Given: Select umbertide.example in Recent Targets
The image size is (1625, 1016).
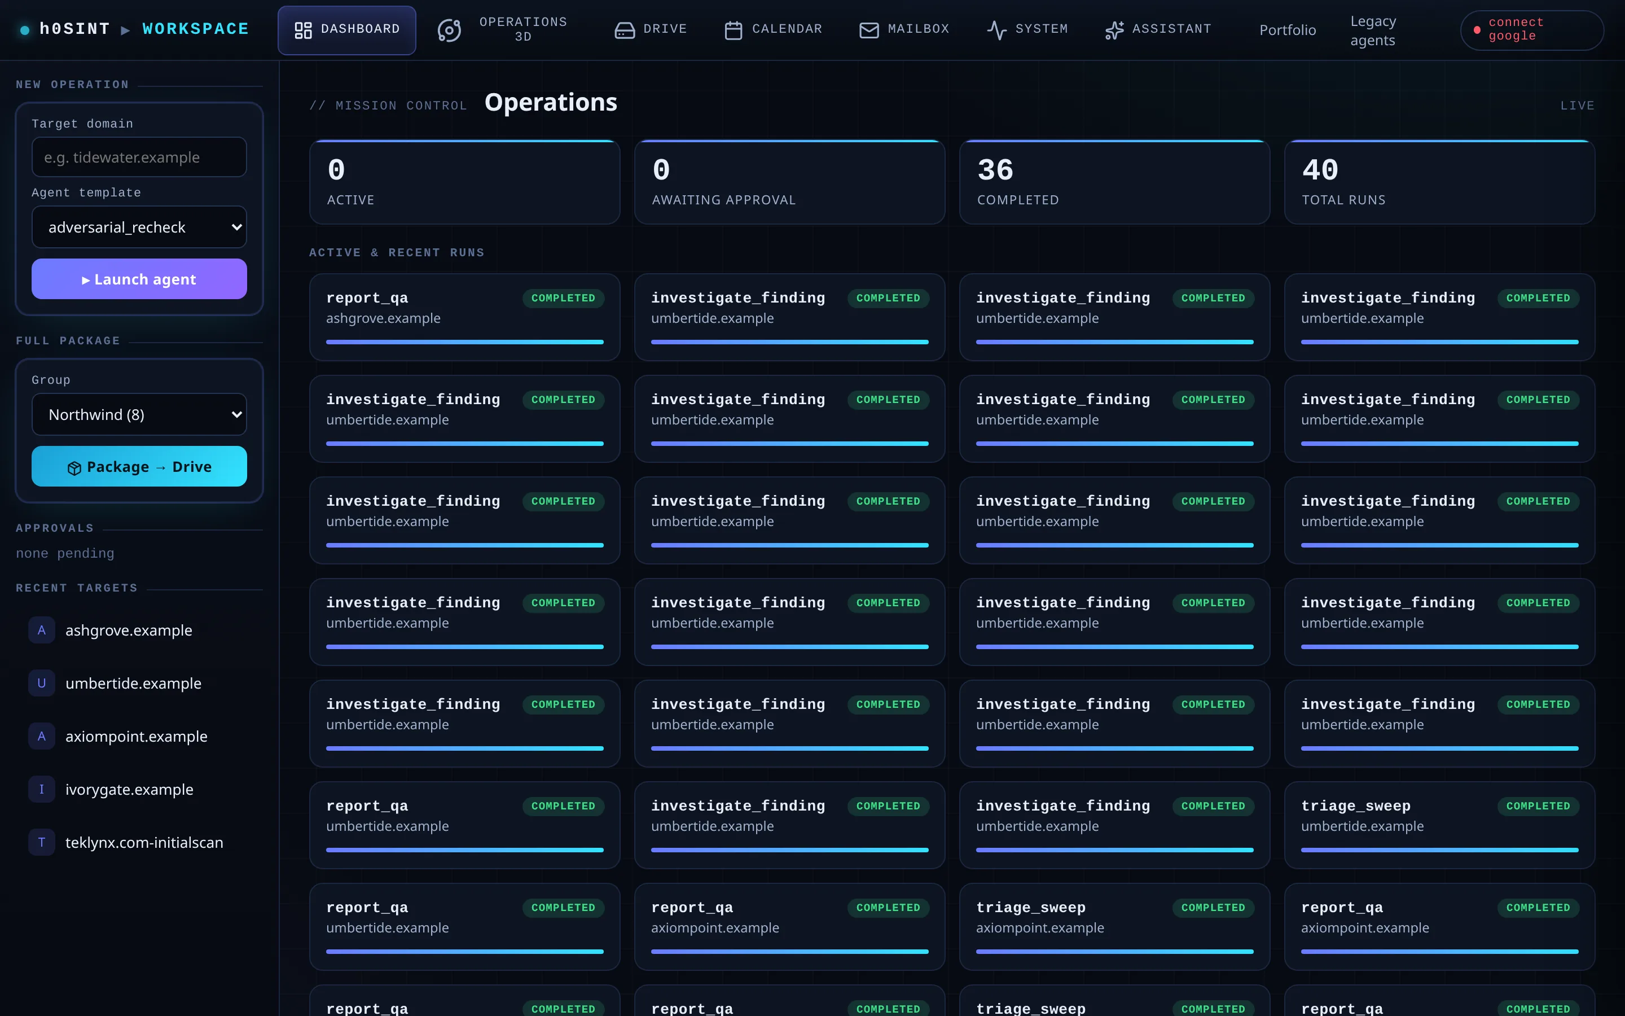Looking at the screenshot, I should point(139,683).
